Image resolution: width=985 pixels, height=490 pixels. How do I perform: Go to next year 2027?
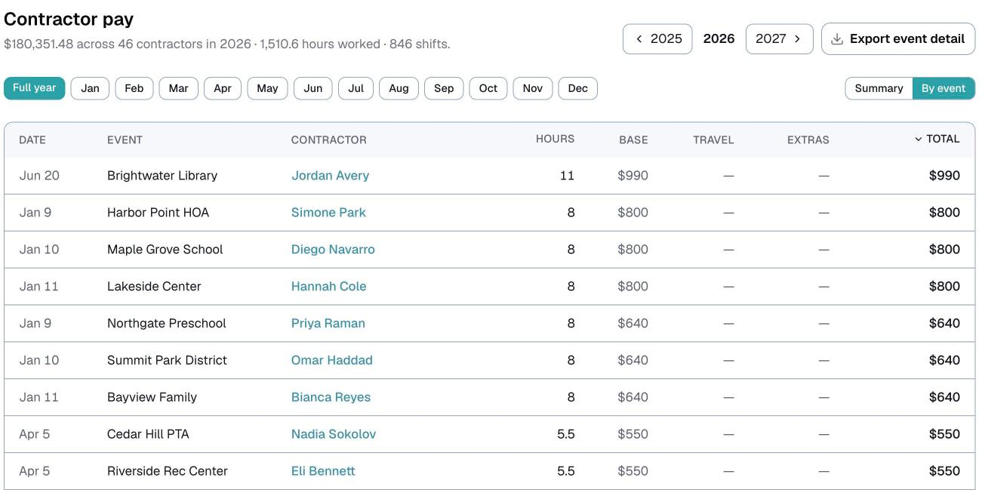point(779,38)
